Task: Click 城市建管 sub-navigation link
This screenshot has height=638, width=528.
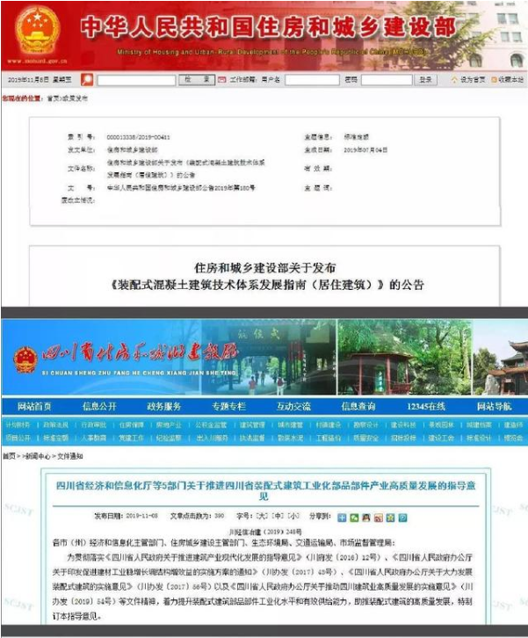Action: [290, 424]
